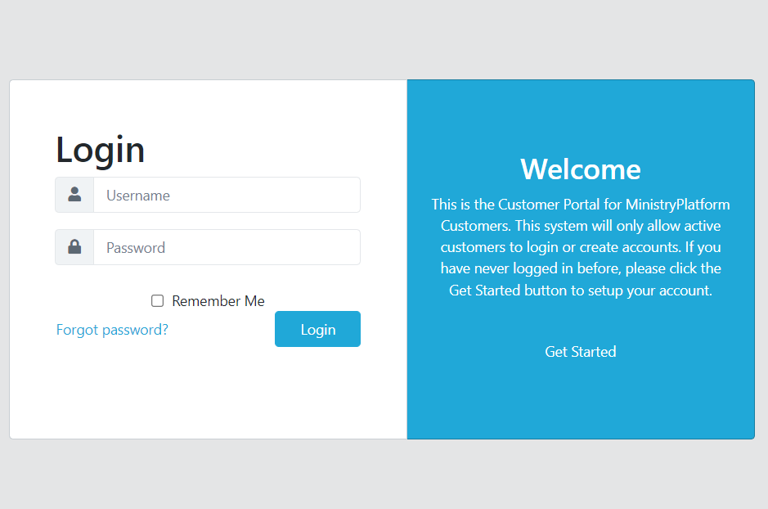Click the user silhouette icon beside Username
Image resolution: width=768 pixels, height=509 pixels.
coord(74,195)
